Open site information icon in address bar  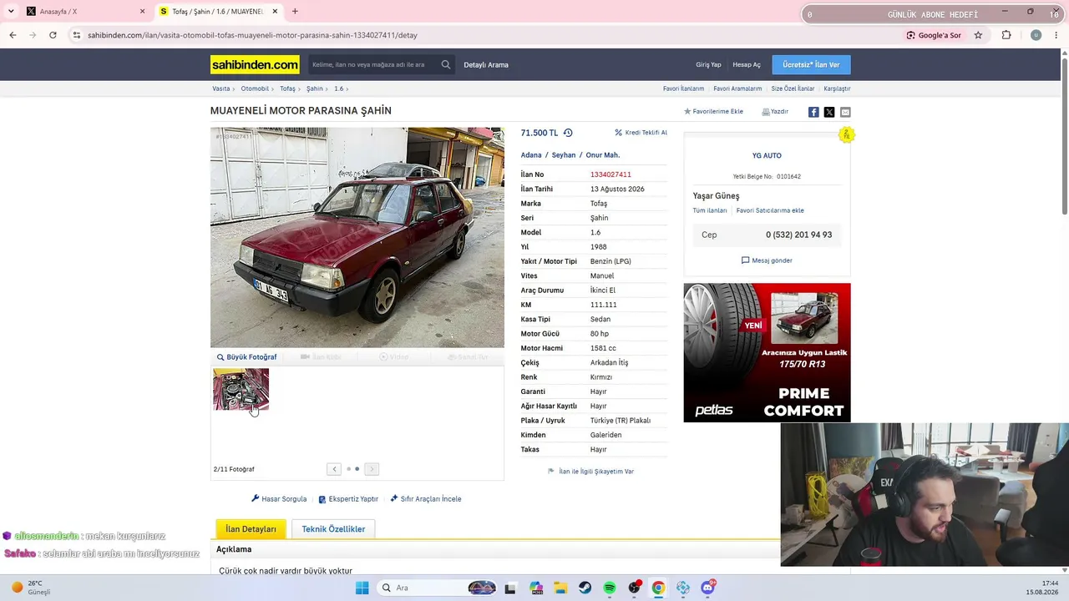[x=77, y=35]
